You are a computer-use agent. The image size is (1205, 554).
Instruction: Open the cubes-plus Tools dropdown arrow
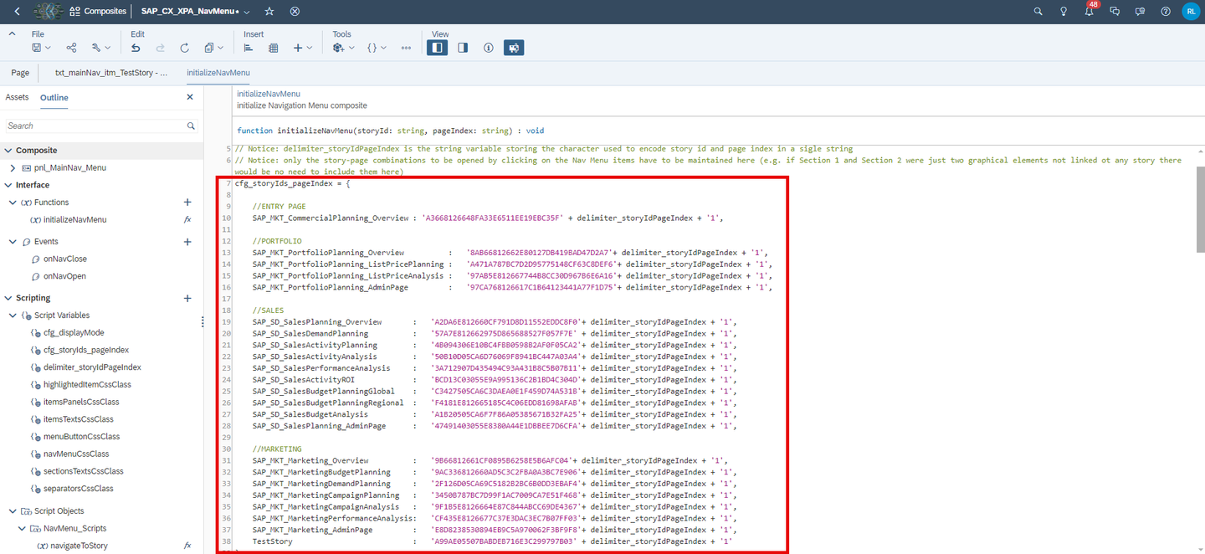[351, 49]
